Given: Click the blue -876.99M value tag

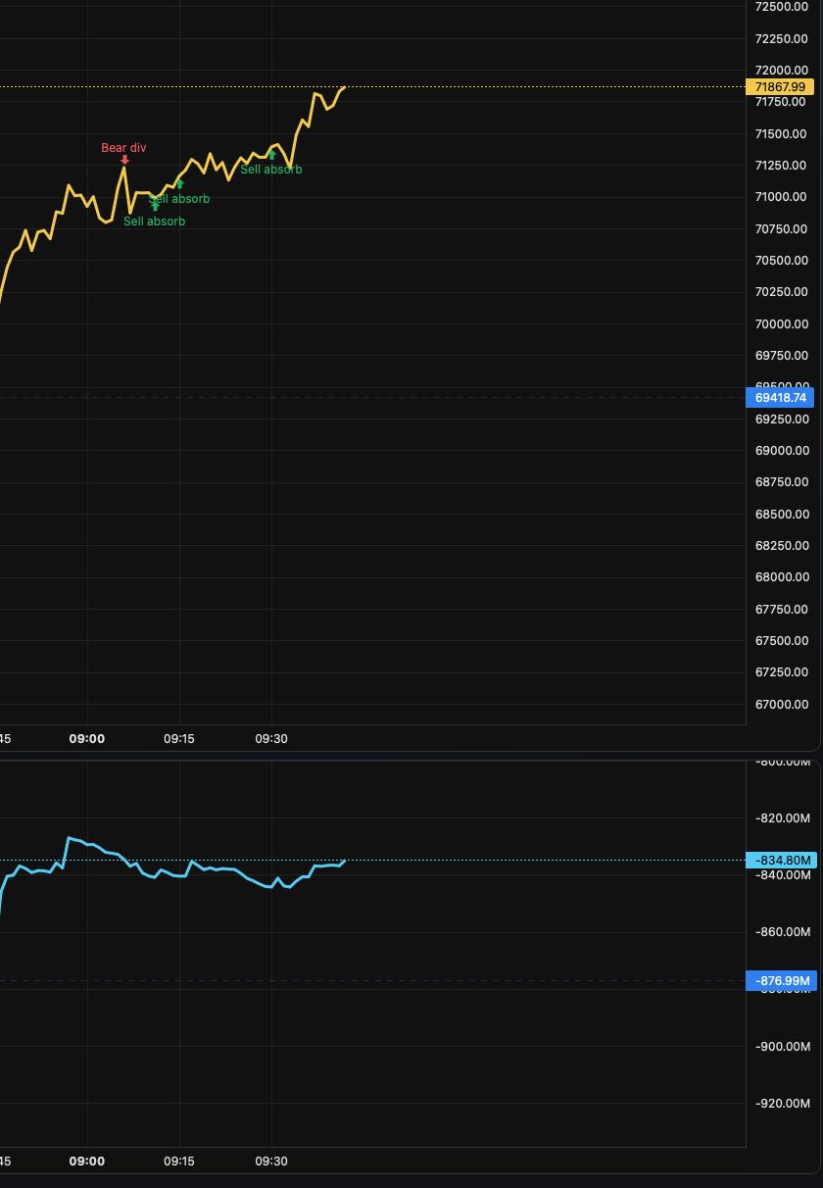Looking at the screenshot, I should coord(781,981).
